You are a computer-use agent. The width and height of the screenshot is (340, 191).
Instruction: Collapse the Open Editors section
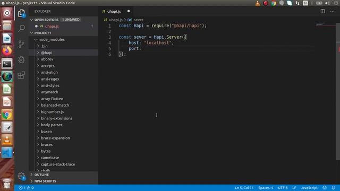tap(32, 20)
